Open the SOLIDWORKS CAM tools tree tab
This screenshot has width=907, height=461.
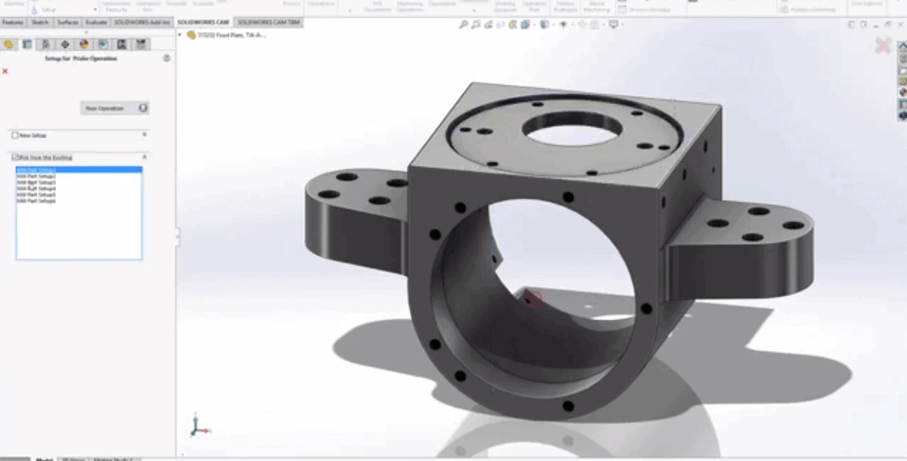(141, 44)
